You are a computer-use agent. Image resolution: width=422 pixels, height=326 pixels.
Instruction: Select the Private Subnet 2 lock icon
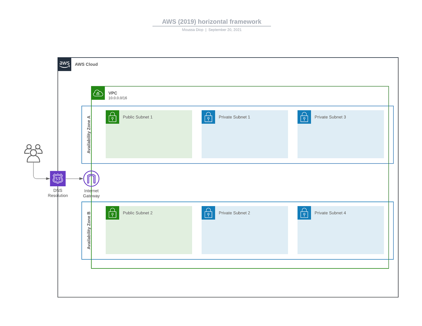(208, 213)
